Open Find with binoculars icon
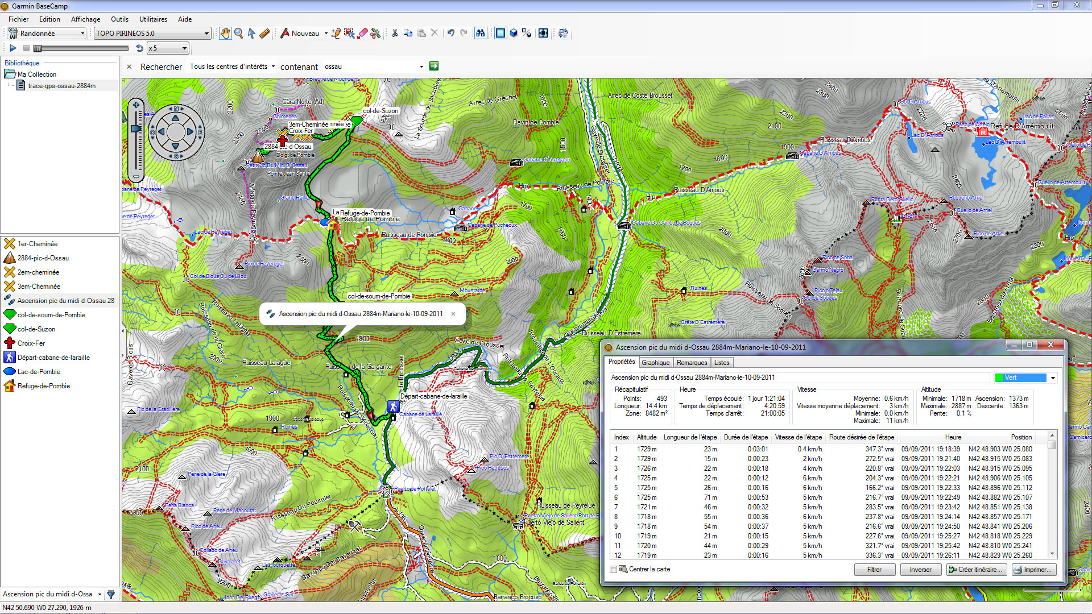The width and height of the screenshot is (1092, 614). [x=481, y=33]
